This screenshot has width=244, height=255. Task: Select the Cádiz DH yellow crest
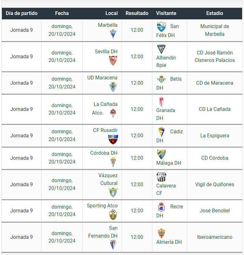(x=161, y=132)
